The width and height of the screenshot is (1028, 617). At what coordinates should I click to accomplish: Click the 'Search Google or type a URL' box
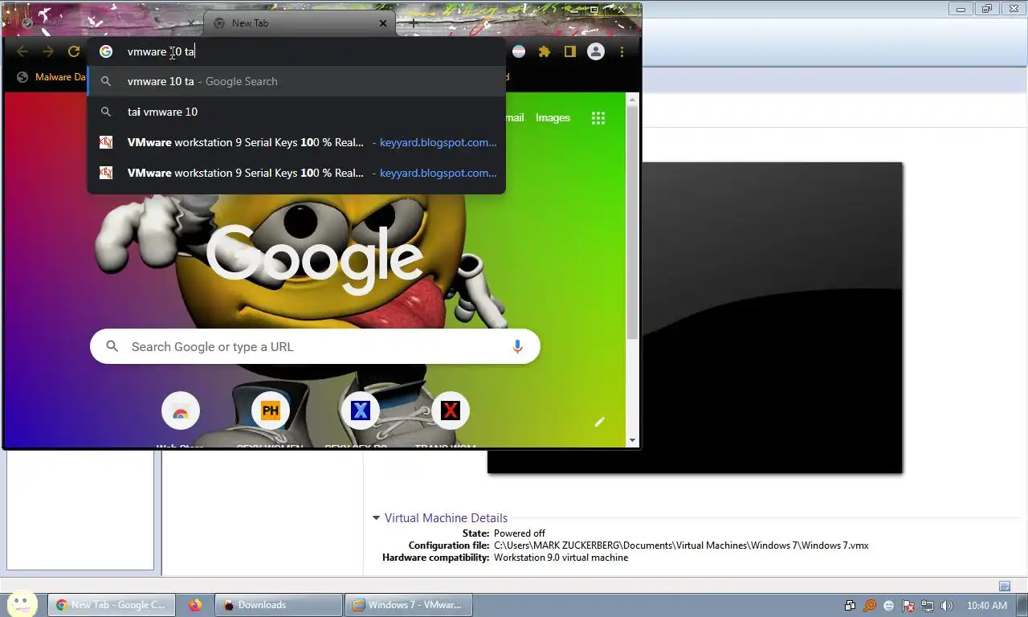(315, 347)
